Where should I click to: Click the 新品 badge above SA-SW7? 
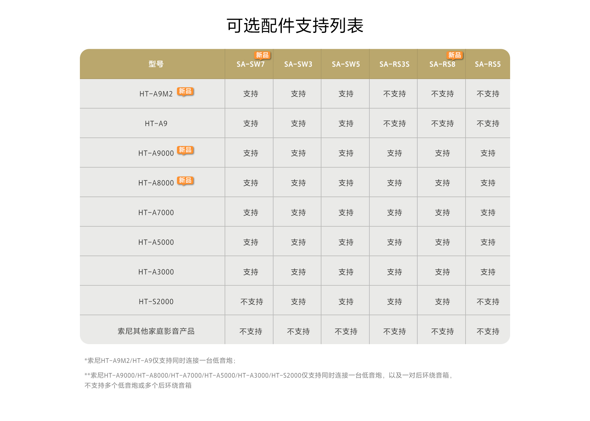pos(262,55)
